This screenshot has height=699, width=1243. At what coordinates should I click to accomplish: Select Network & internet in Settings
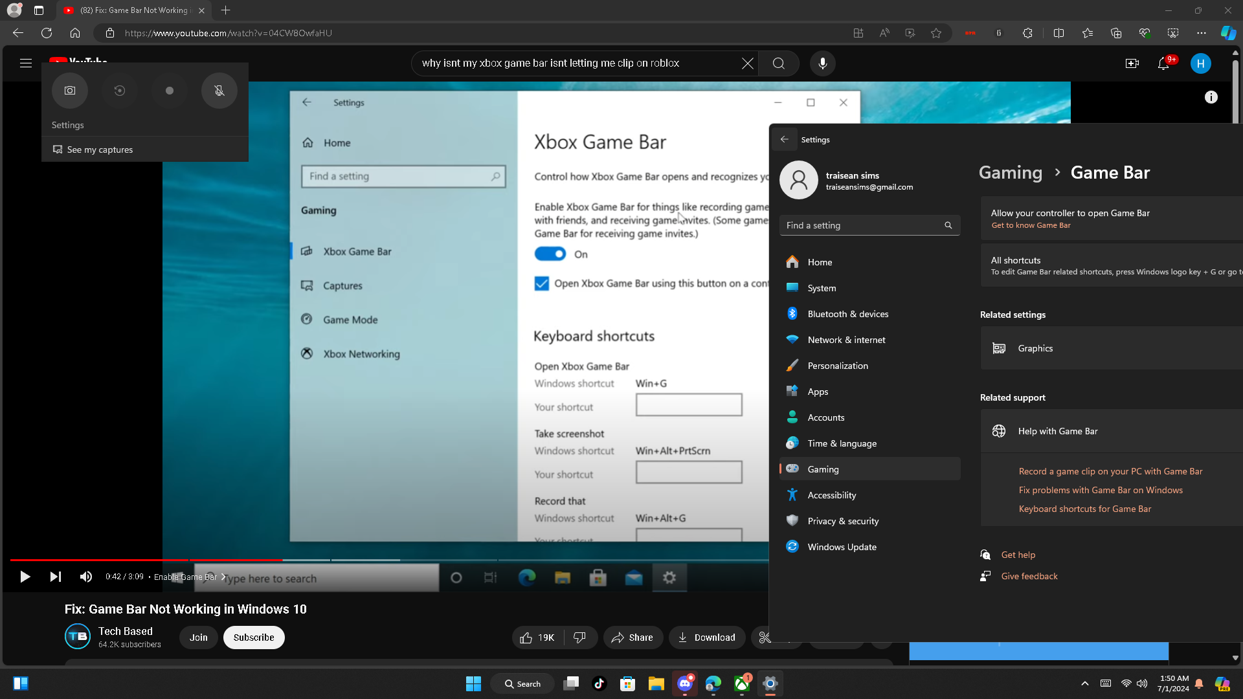pos(869,340)
